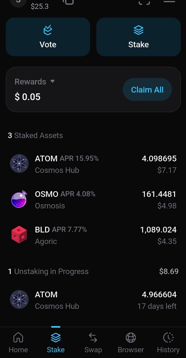
Task: Tap the copy address icon
Action: pos(68,2)
